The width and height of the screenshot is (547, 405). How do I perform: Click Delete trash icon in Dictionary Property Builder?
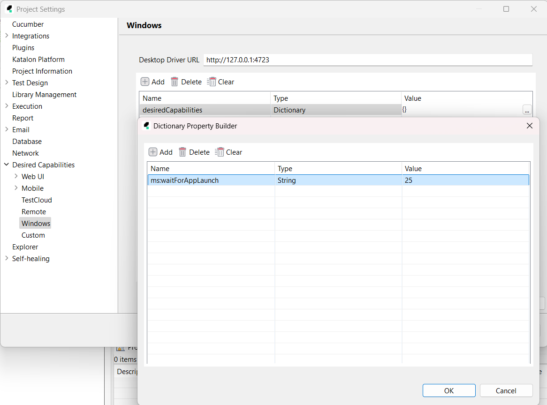click(182, 152)
